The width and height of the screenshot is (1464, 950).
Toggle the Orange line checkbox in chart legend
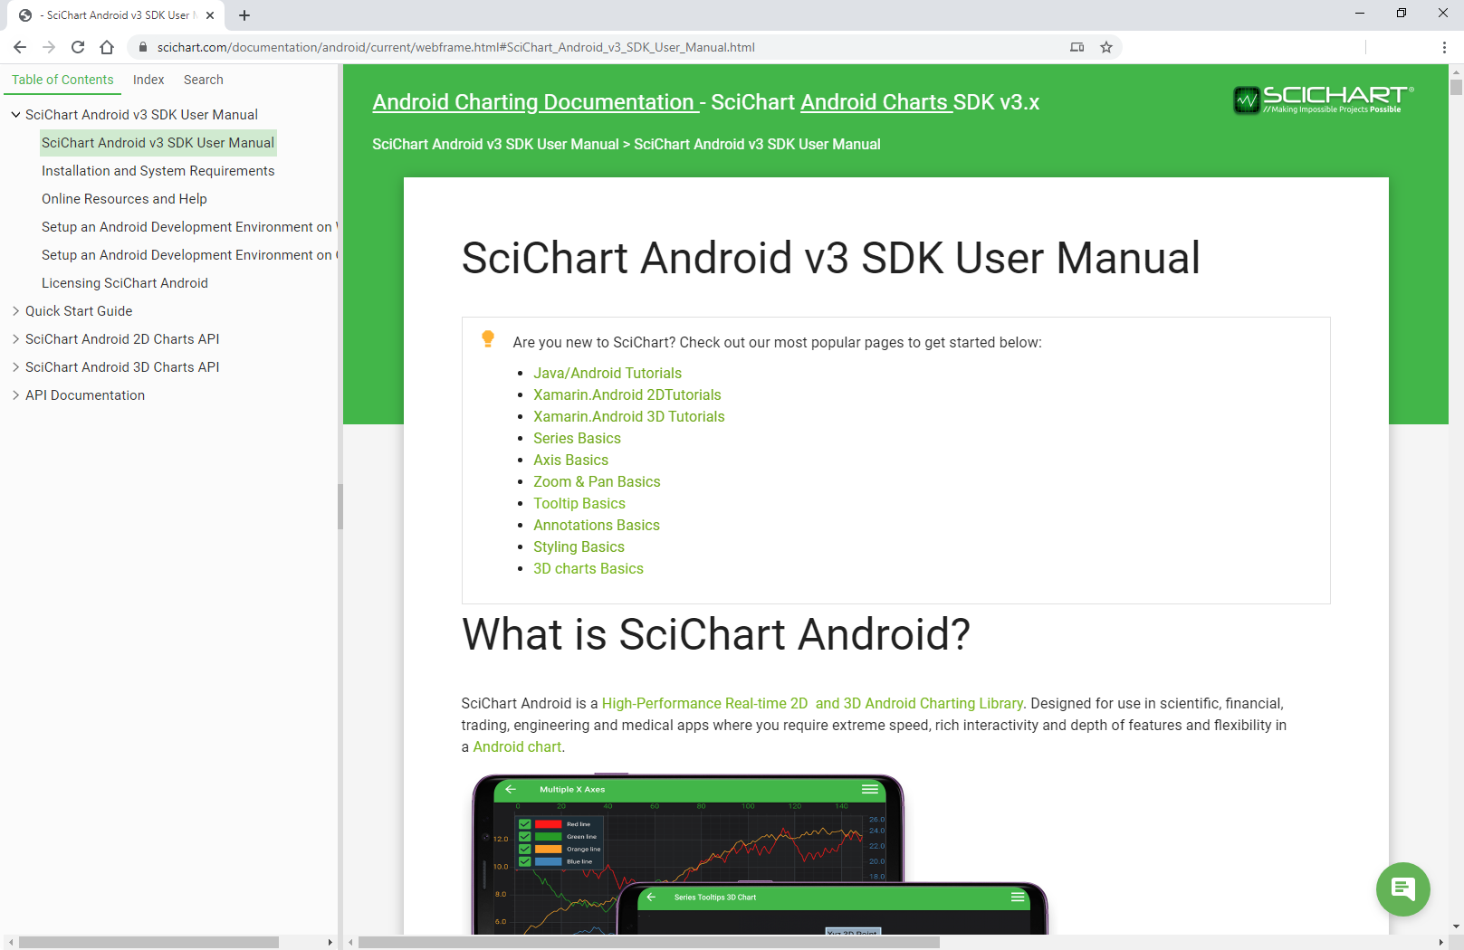(524, 849)
